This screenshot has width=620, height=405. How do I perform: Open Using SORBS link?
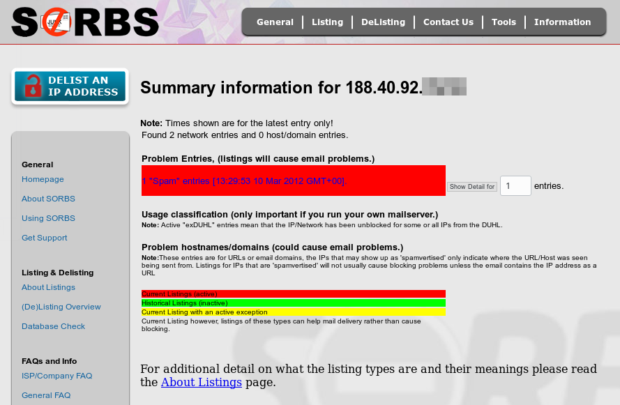tap(48, 218)
